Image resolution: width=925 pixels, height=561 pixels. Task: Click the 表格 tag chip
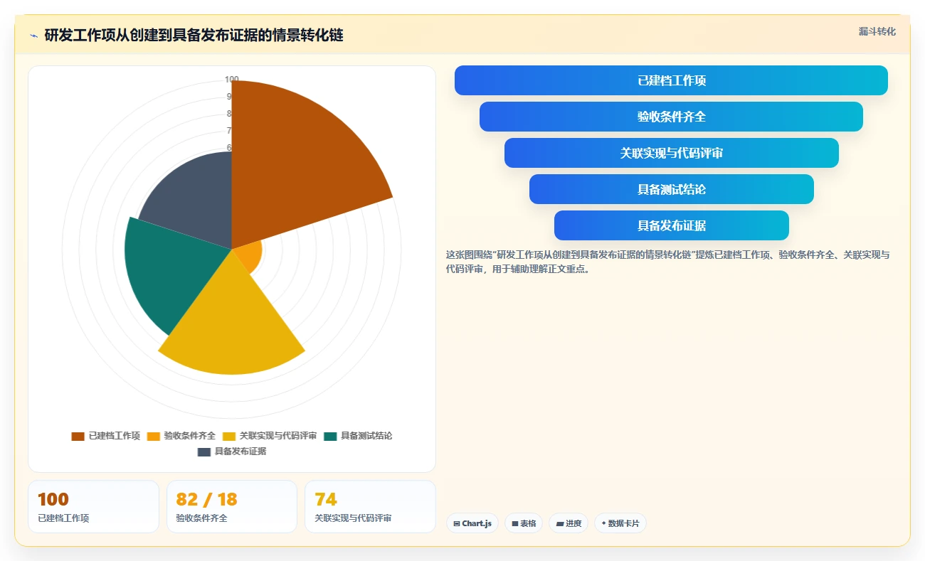[x=524, y=523]
